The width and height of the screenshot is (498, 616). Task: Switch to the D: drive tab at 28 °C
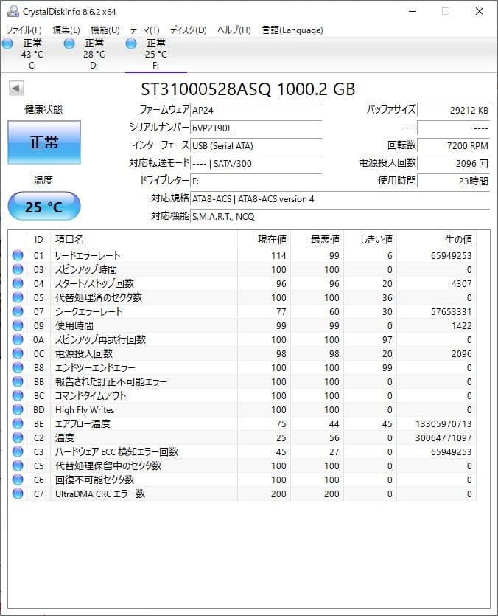(94, 54)
